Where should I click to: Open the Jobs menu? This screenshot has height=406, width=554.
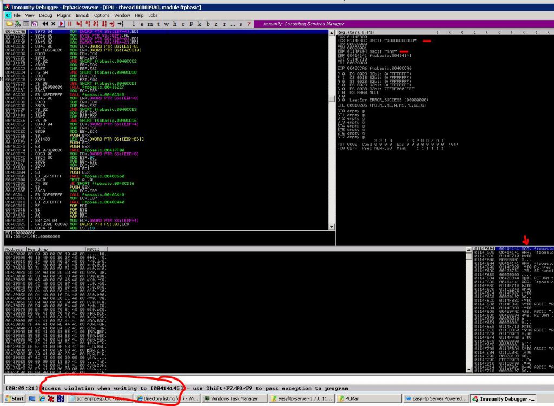tap(153, 15)
